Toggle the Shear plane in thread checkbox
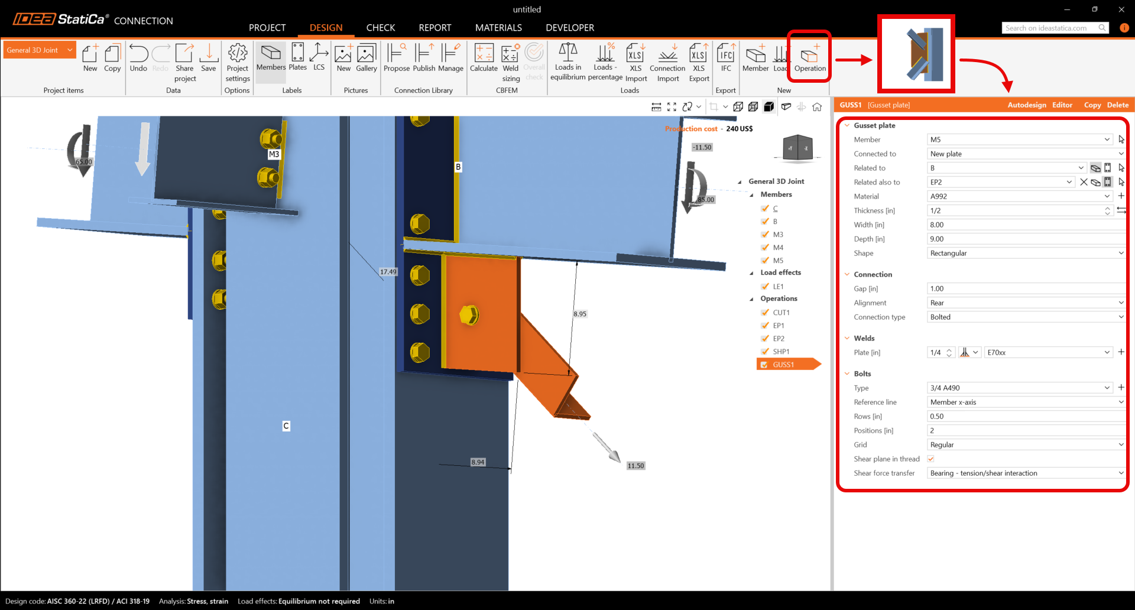Screen dimensions: 1135x610 pyautogui.click(x=931, y=459)
